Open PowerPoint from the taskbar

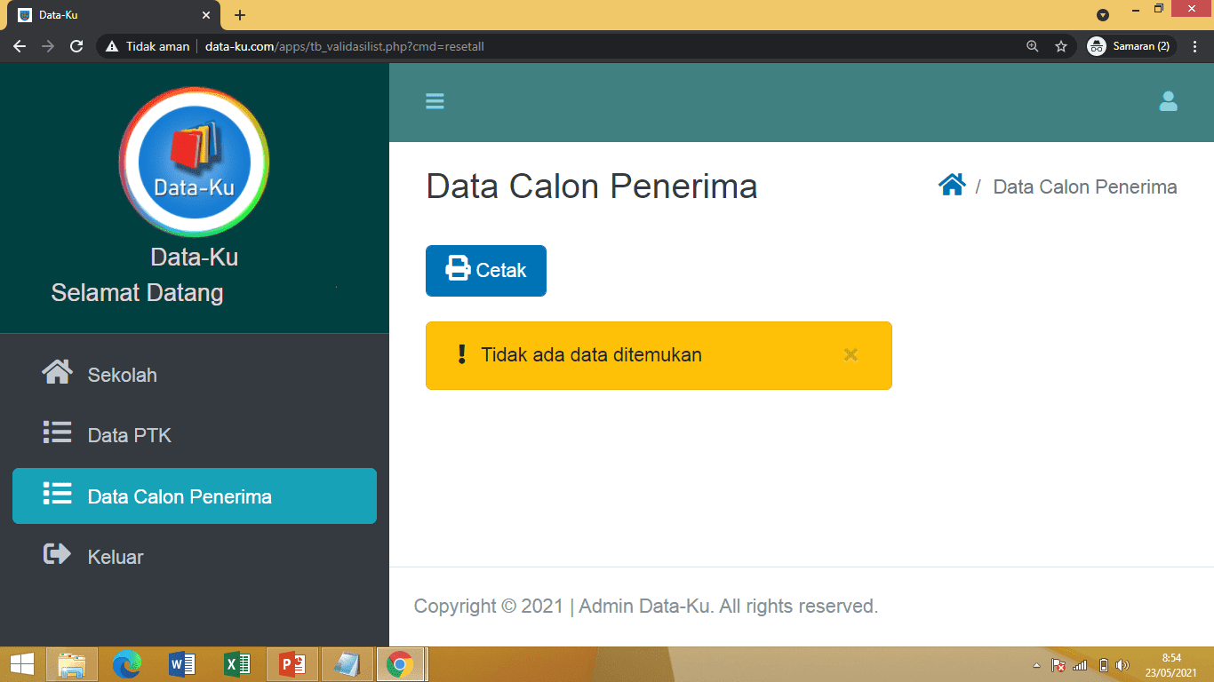(x=292, y=663)
